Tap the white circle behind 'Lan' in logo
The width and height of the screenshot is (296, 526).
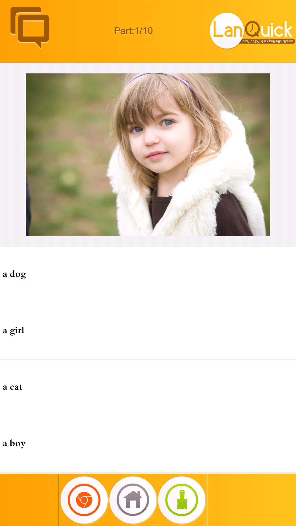[x=226, y=30]
